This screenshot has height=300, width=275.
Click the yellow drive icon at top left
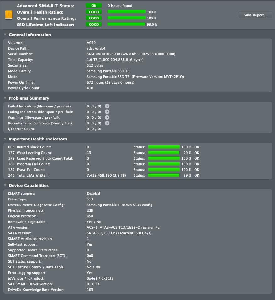click(8, 15)
